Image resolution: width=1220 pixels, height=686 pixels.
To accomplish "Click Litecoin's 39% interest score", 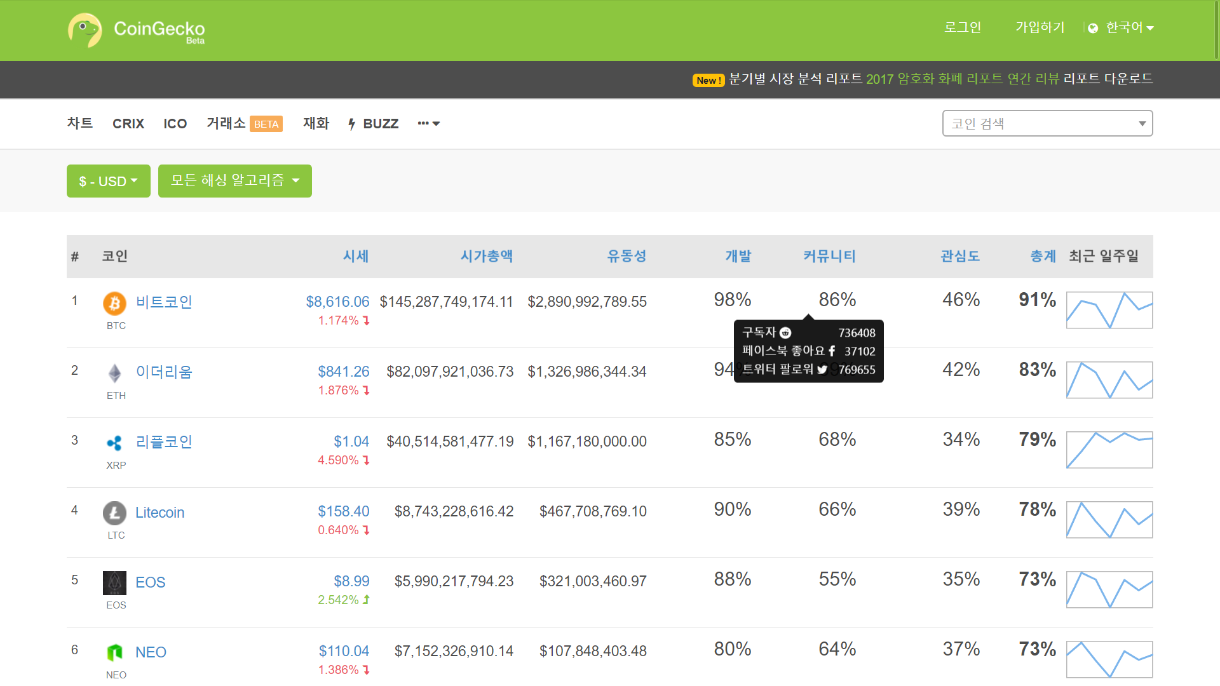I will 961,509.
